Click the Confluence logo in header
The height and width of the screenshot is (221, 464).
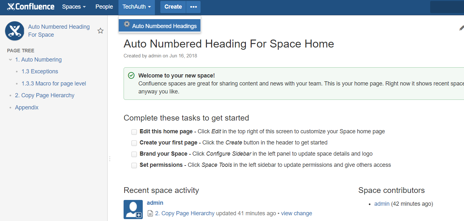point(31,7)
